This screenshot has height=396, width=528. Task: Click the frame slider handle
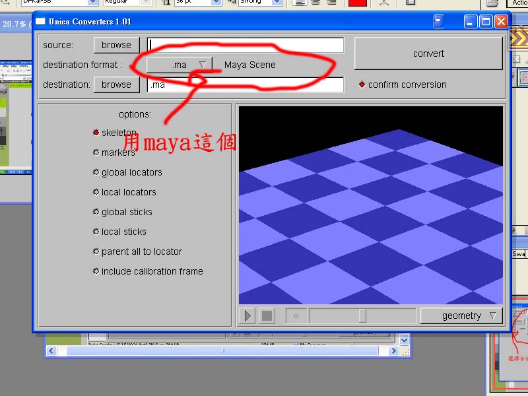(x=362, y=316)
